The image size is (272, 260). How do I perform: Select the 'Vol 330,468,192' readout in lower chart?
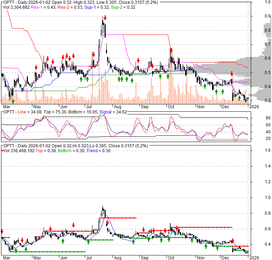coord(19,151)
